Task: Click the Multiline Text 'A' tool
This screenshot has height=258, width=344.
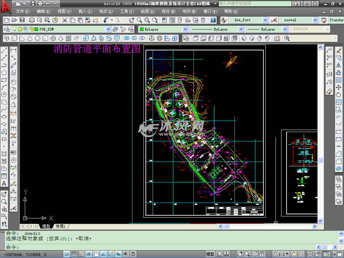Action: point(4,184)
